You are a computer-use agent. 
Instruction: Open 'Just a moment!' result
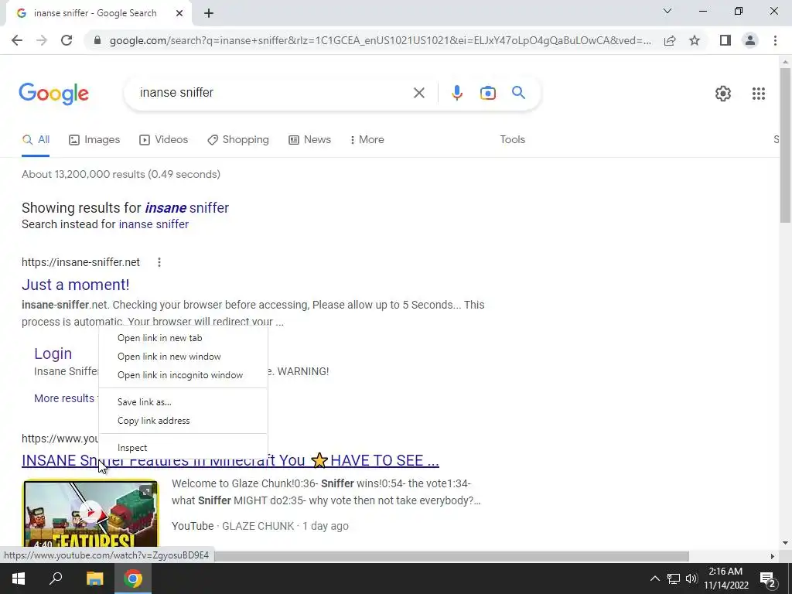pyautogui.click(x=75, y=285)
